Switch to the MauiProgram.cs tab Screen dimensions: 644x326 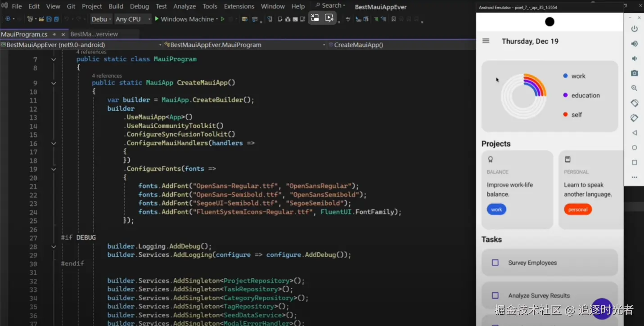24,34
